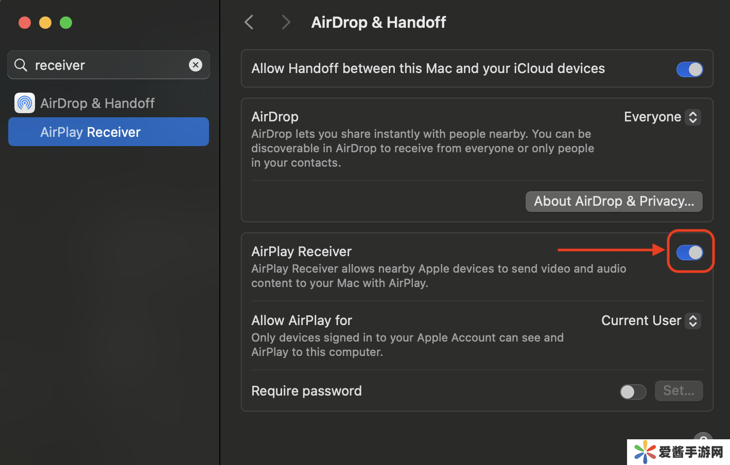Minimize the window with the yellow button
Image resolution: width=730 pixels, height=465 pixels.
45,23
